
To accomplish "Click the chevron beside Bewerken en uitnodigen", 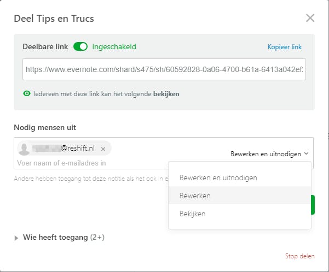I will tap(307, 154).
